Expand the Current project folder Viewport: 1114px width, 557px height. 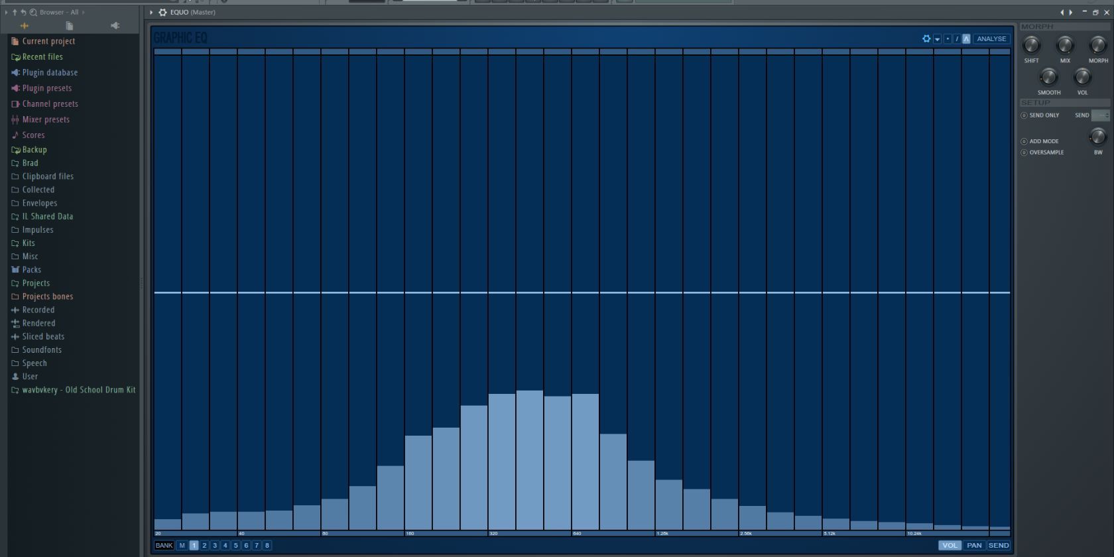(x=43, y=41)
